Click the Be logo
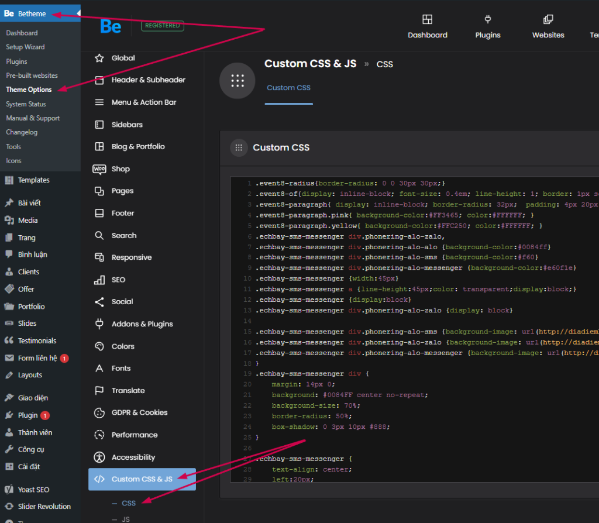This screenshot has width=599, height=523. (111, 26)
